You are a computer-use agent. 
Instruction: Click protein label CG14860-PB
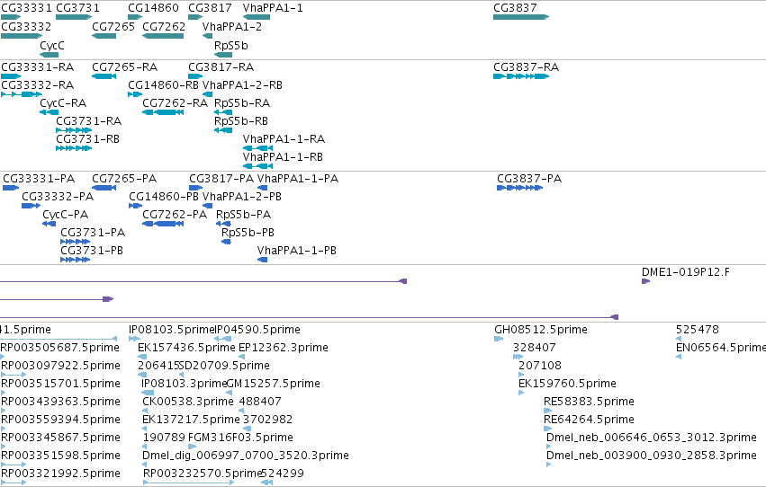tap(164, 197)
